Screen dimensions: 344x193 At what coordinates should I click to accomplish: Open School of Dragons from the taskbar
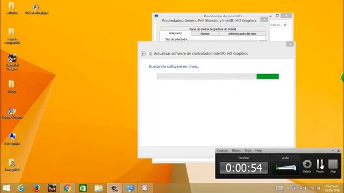52,188
